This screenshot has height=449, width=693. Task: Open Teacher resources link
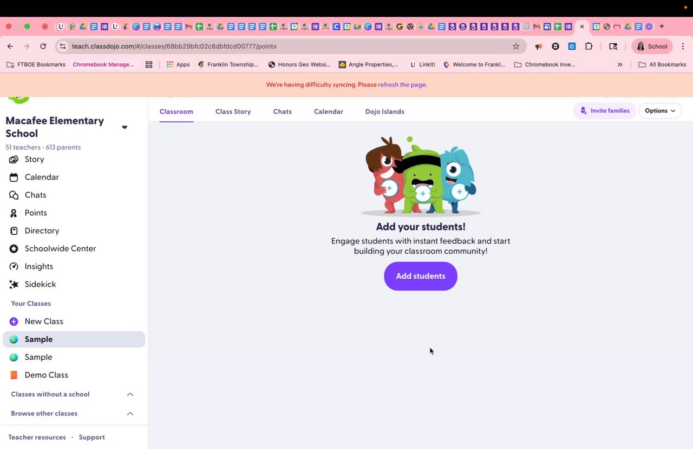coord(37,437)
